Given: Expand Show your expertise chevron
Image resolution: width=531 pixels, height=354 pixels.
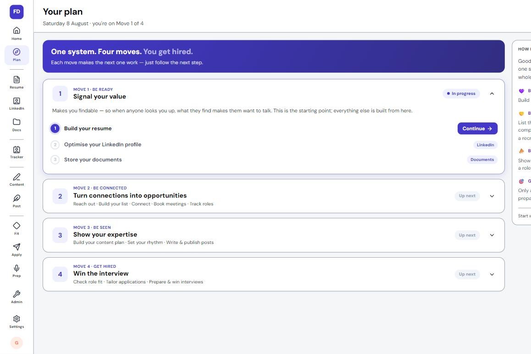Looking at the screenshot, I should click(x=492, y=235).
